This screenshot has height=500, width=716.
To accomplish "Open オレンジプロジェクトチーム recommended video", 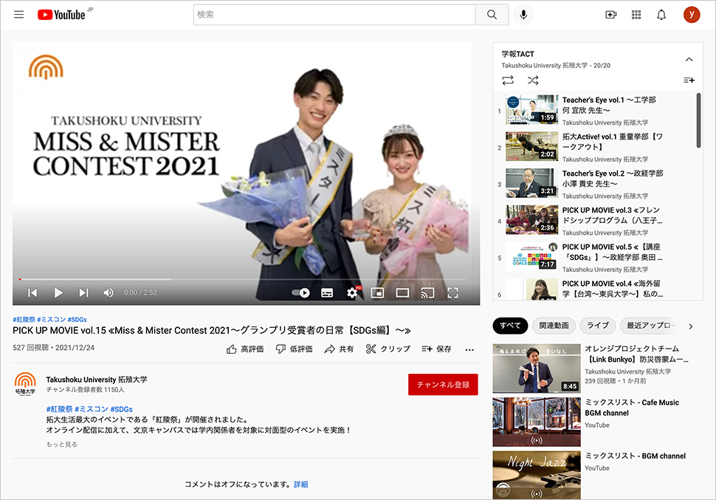I will point(592,369).
